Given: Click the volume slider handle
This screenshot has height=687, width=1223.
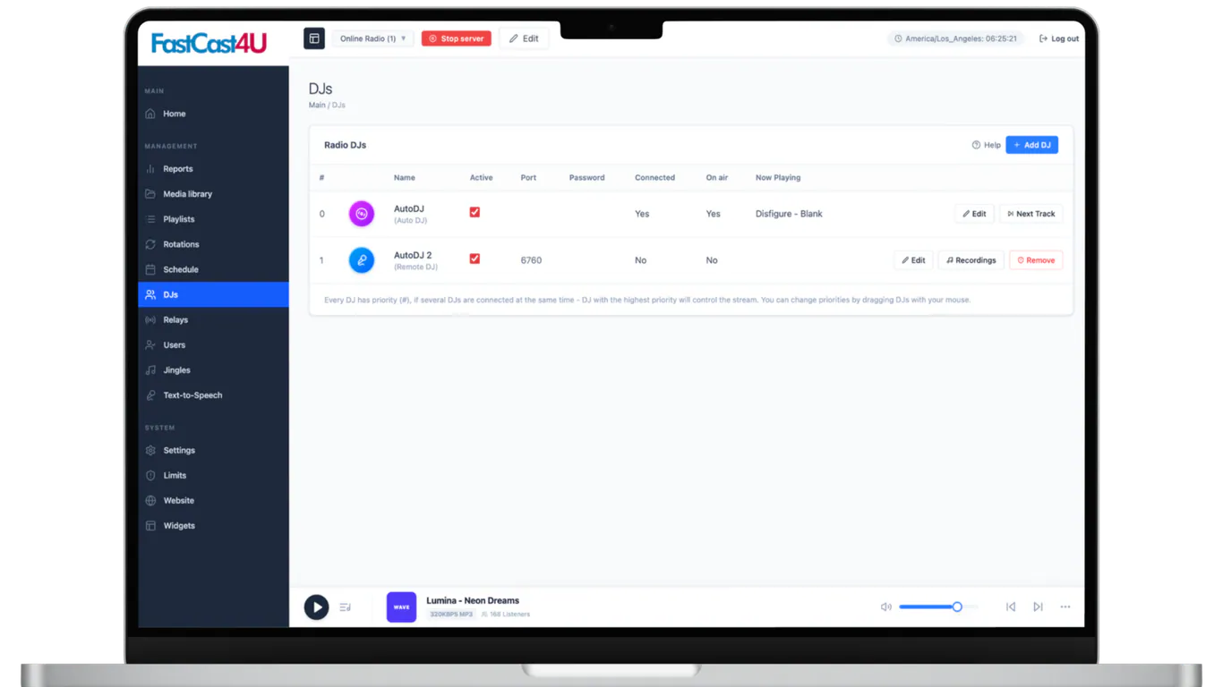Looking at the screenshot, I should (x=957, y=606).
